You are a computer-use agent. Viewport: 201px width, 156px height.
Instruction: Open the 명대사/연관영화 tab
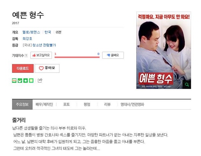point(132,104)
